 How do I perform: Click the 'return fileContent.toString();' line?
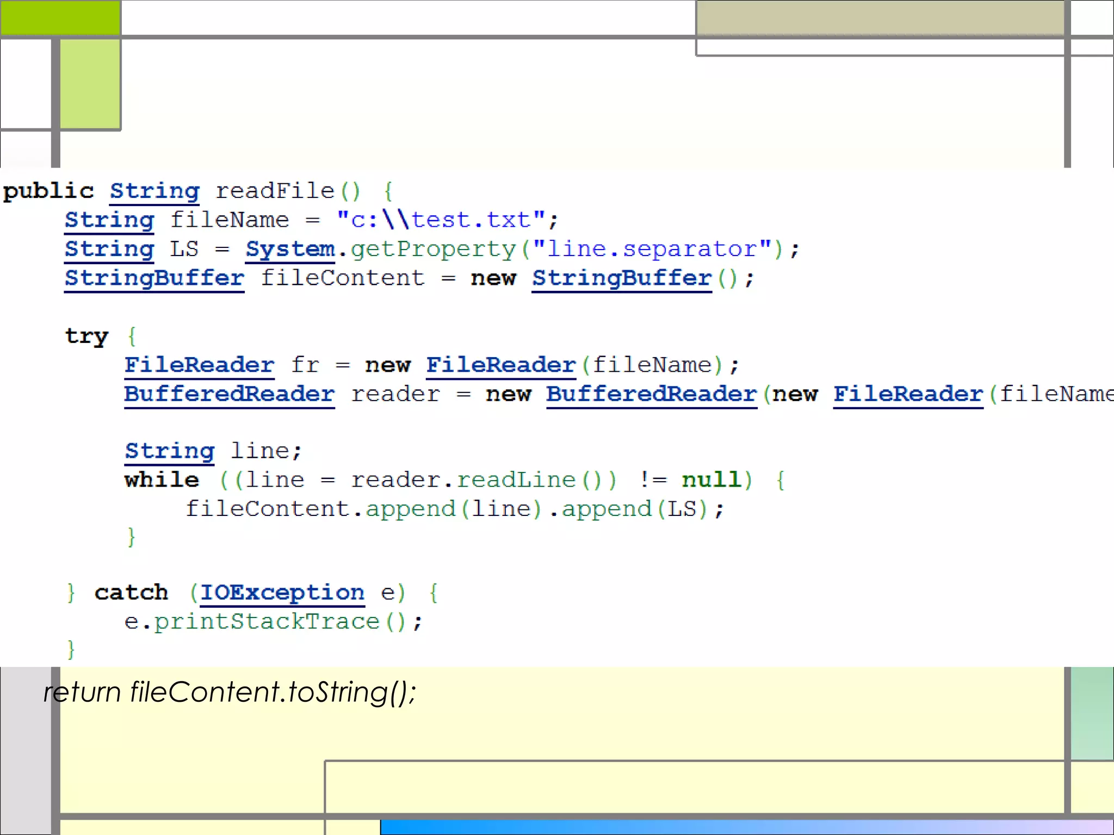click(x=230, y=693)
